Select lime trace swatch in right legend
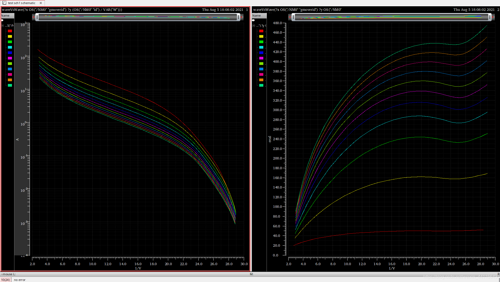Viewport: 500px width, 282px height. click(261, 64)
